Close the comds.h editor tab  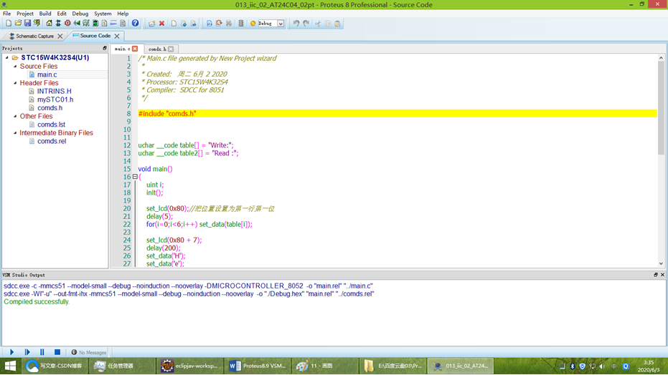171,49
